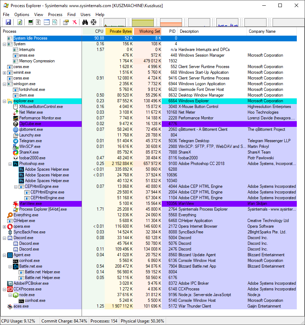Collapse the CCXProcess.exe tree node
This screenshot has height=325, width=305.
pos(4,289)
